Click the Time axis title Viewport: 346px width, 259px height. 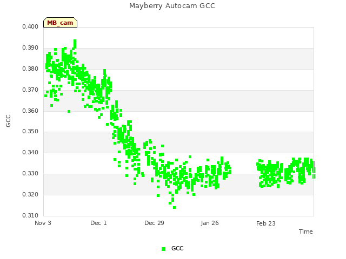coord(306,231)
